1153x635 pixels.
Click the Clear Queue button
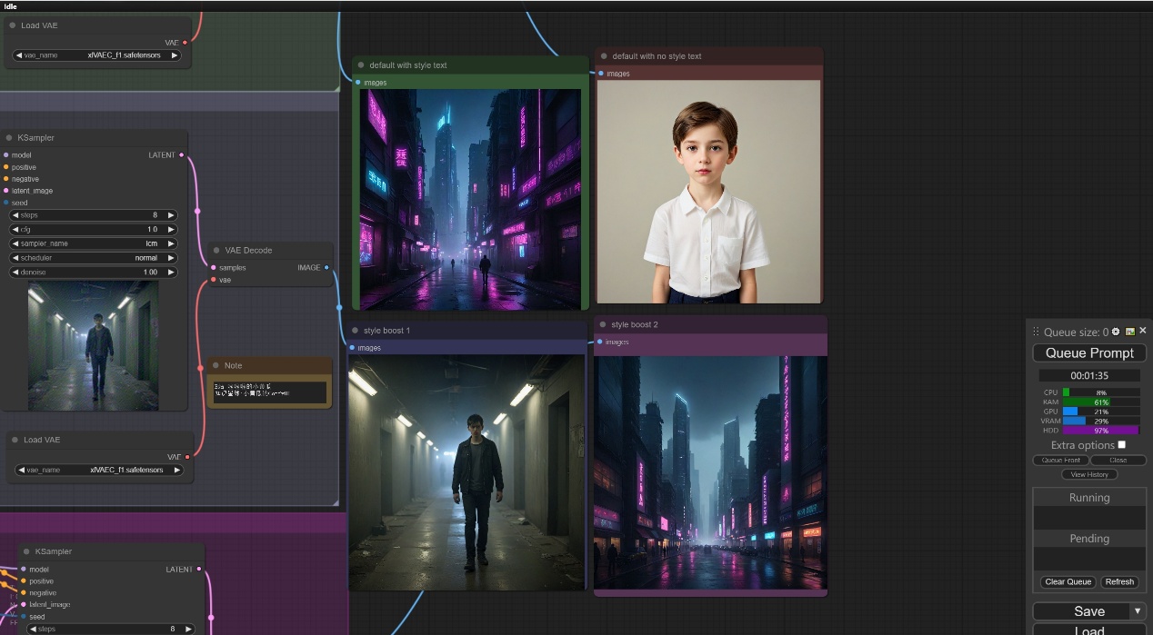1068,581
